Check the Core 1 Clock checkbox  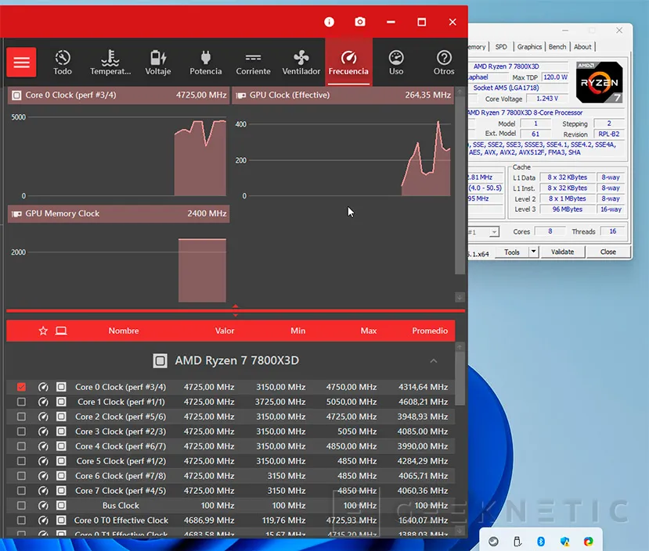(x=21, y=402)
